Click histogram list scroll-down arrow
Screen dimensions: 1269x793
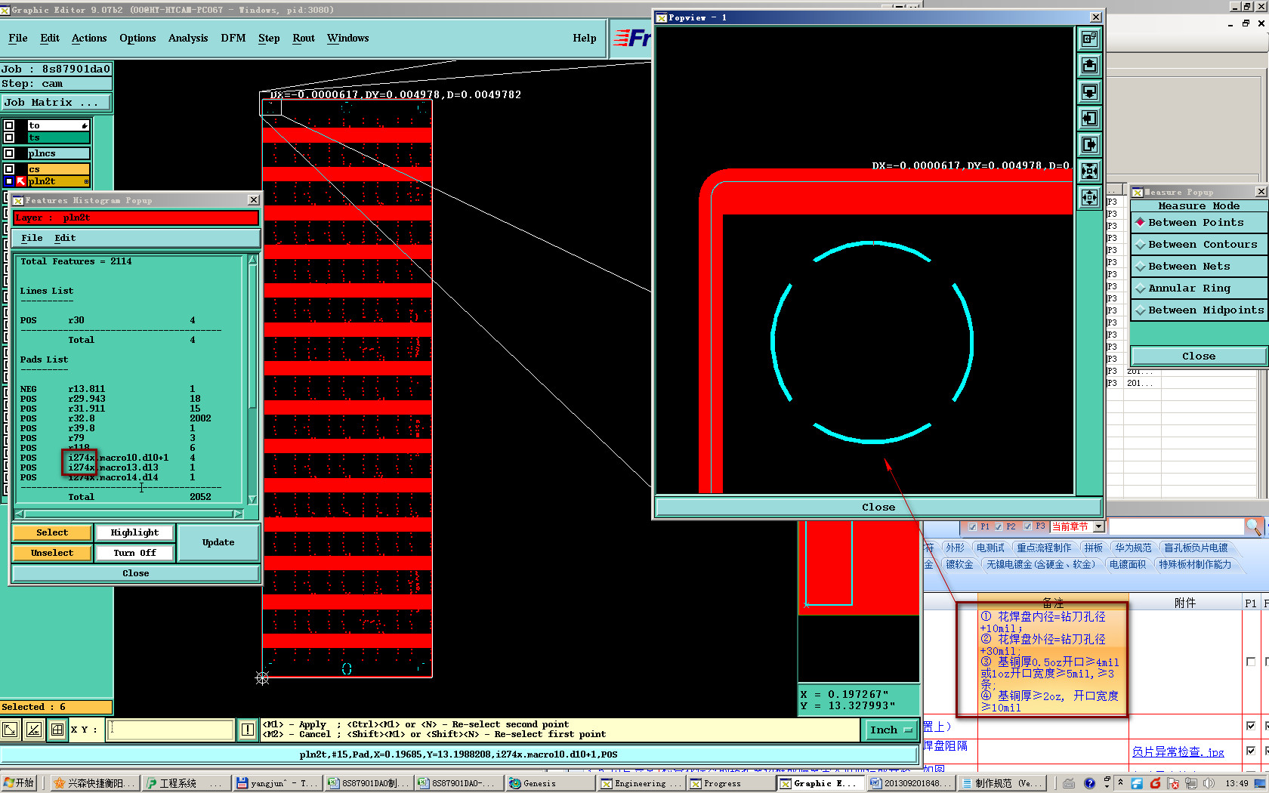point(252,499)
